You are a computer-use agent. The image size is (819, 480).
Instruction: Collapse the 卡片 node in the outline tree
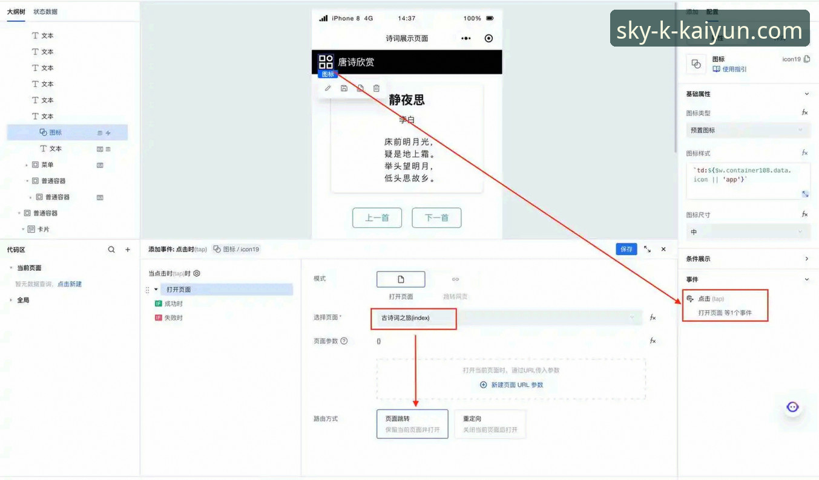23,230
